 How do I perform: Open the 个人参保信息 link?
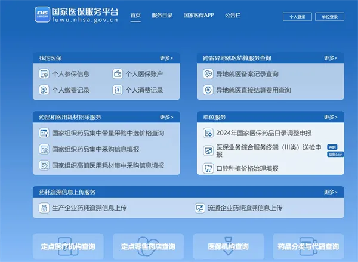71,74
